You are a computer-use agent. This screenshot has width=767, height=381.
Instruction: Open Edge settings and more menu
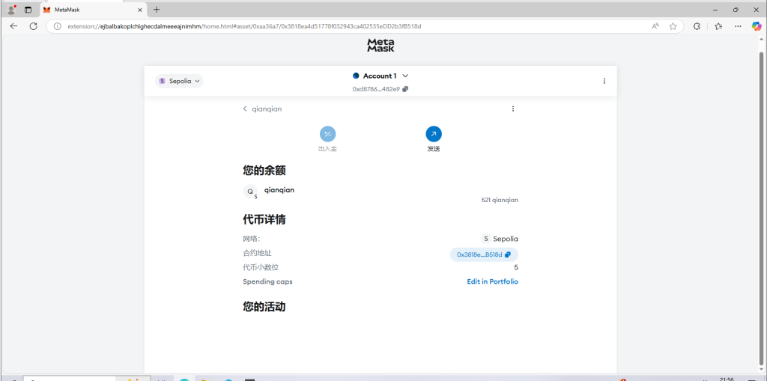pyautogui.click(x=738, y=25)
